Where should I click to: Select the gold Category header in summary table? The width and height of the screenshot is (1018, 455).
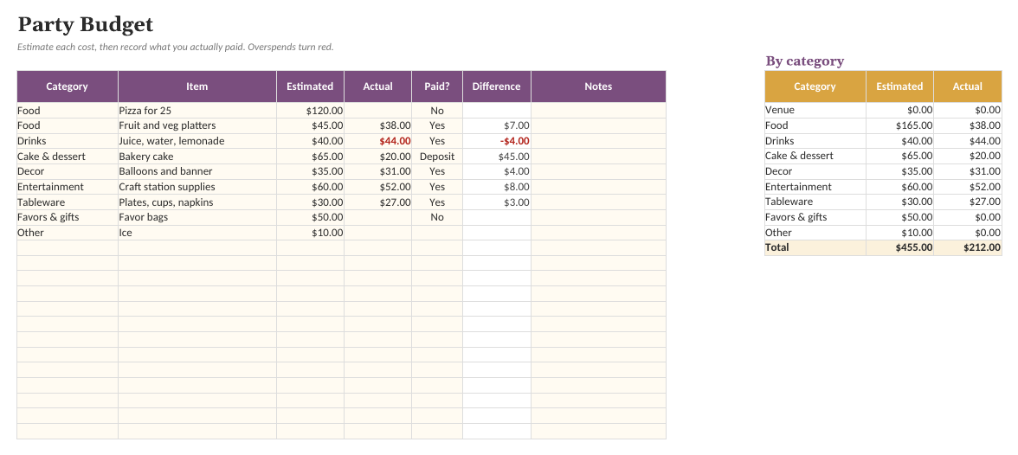815,87
